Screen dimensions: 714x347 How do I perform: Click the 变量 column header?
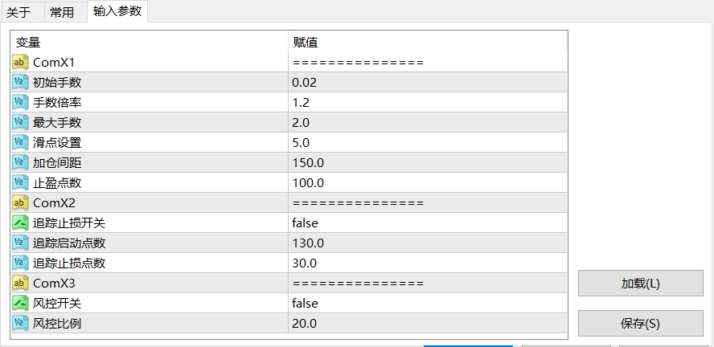(28, 43)
